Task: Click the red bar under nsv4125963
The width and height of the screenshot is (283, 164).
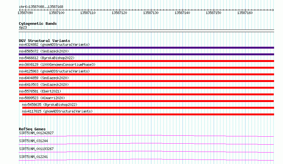Action: (146, 74)
